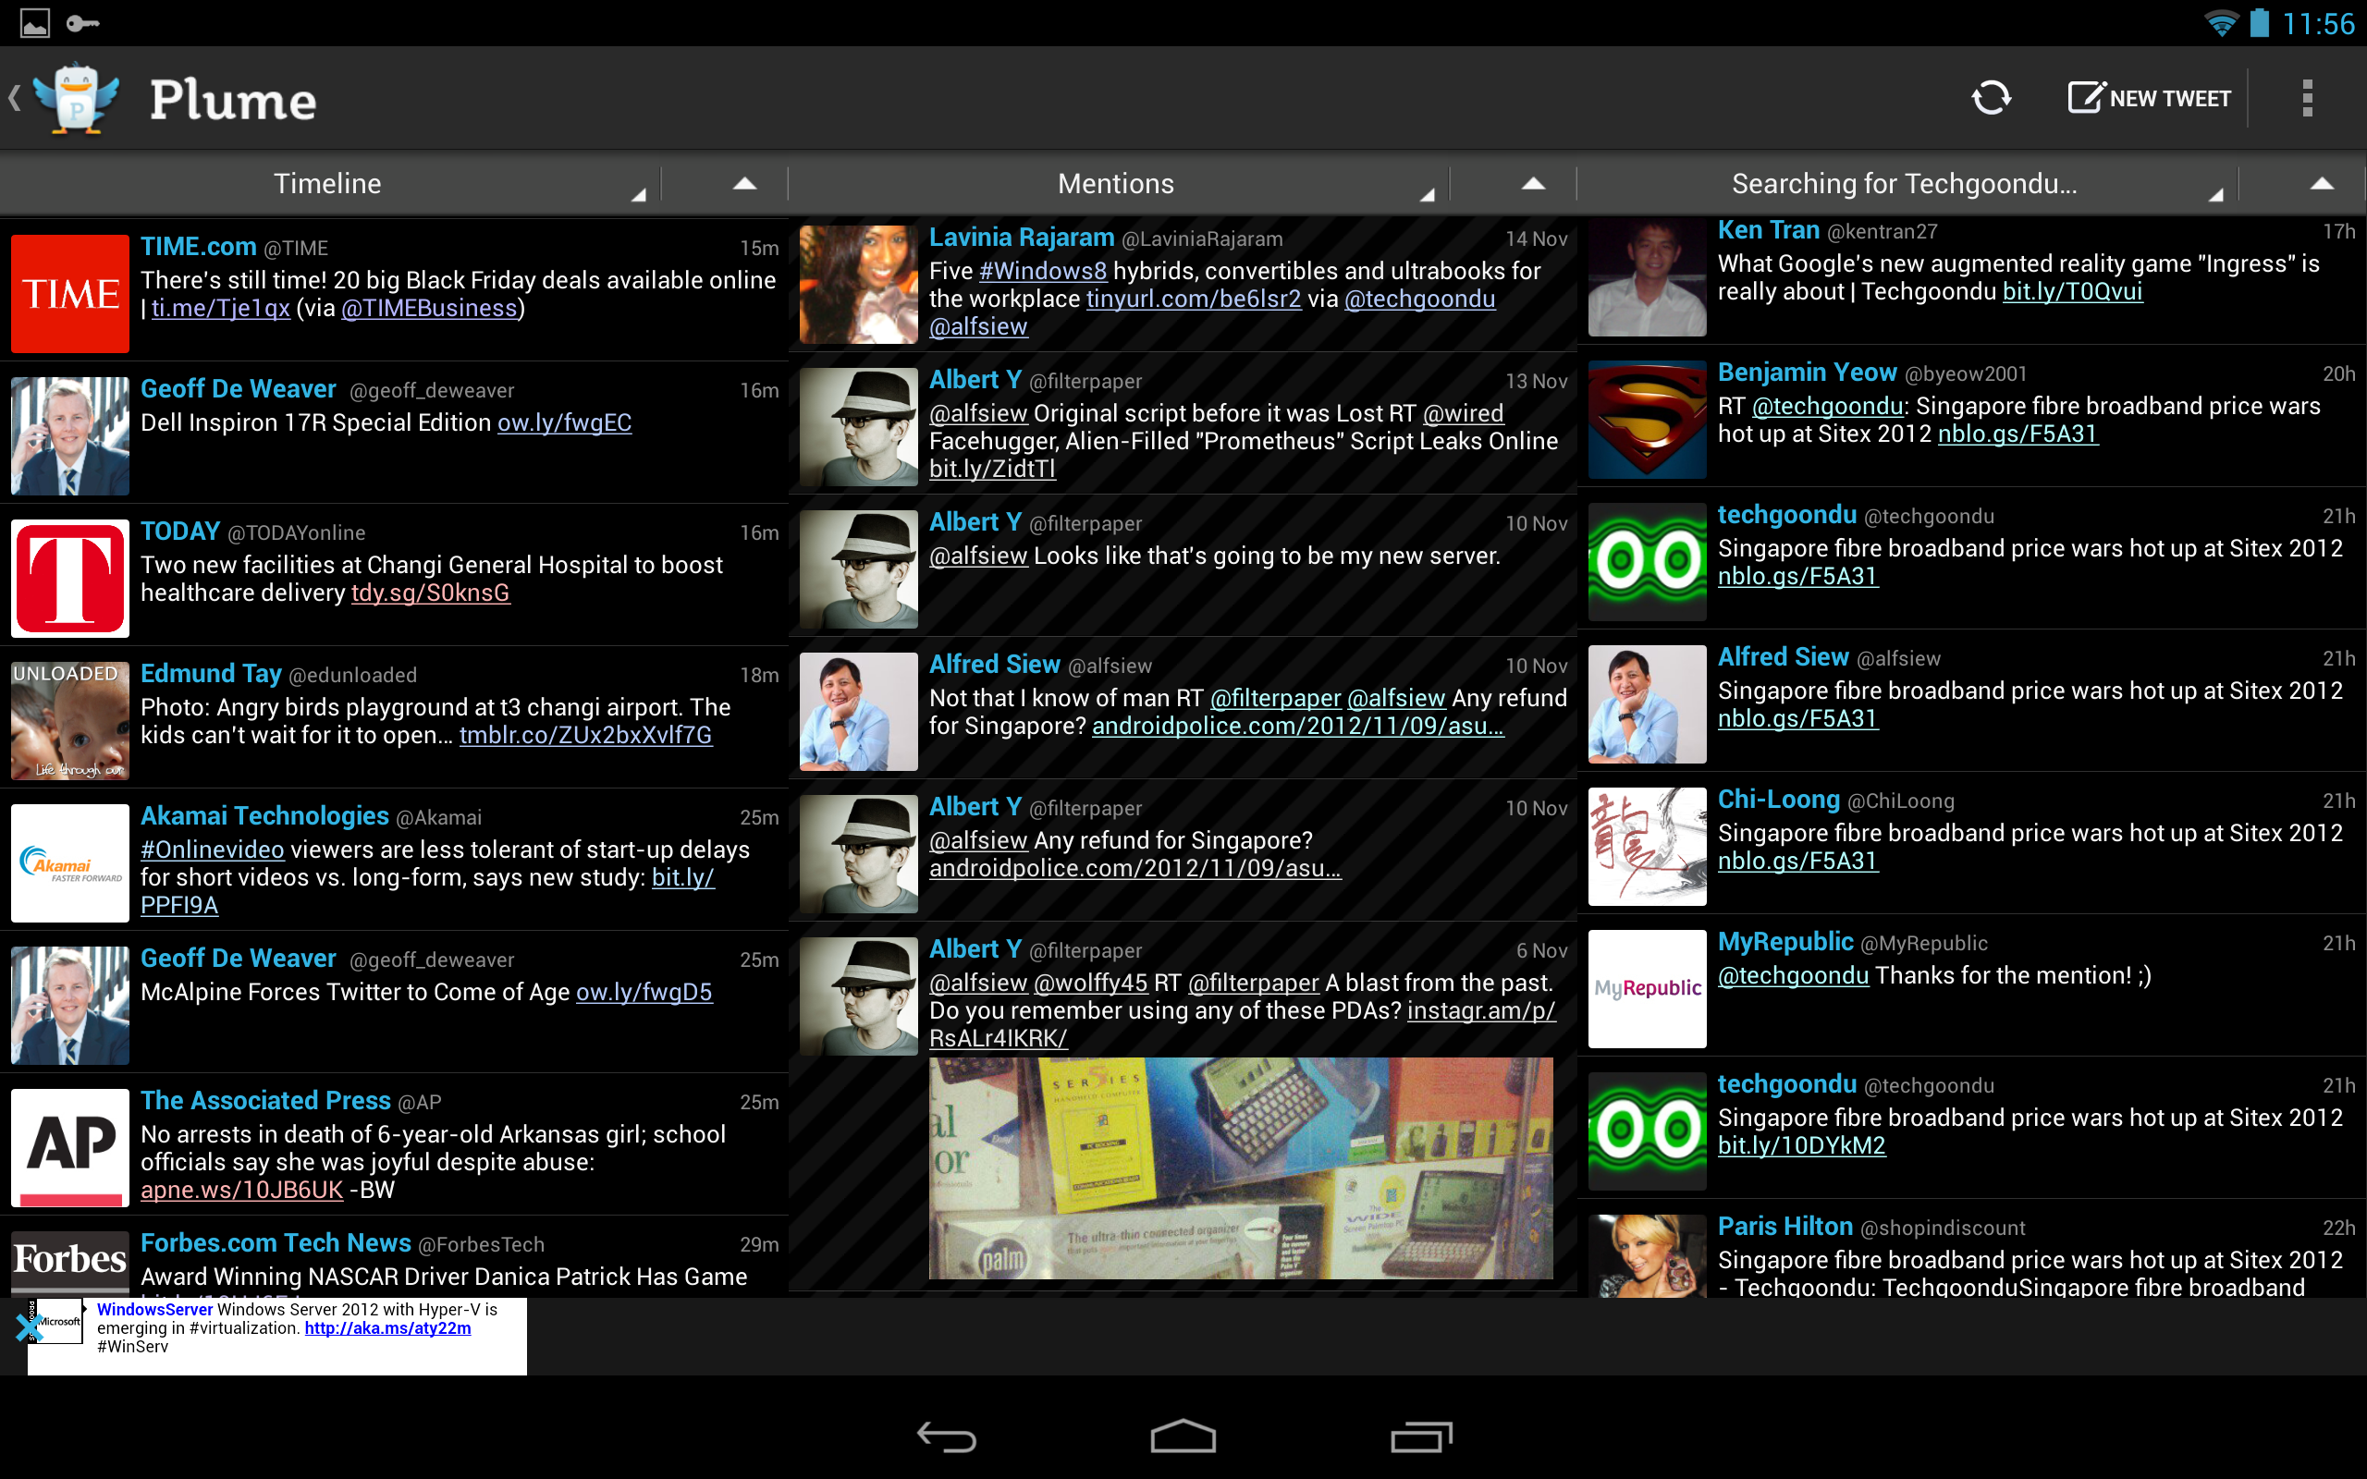
Task: Open the @wired mention
Action: point(1464,413)
